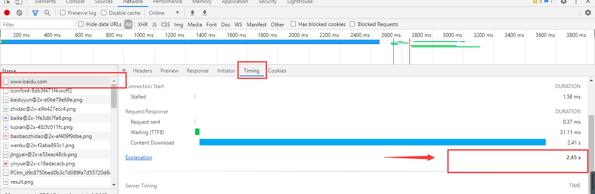Toggle the network filter funnel icon
This screenshot has width=595, height=194.
[35, 13]
